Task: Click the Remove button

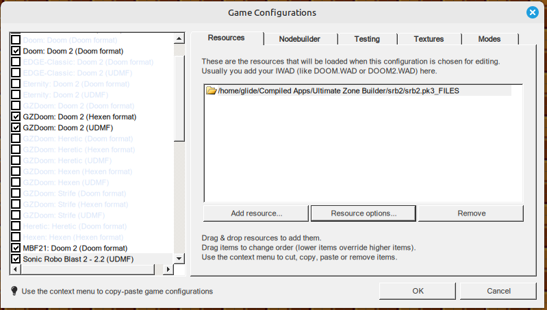Action: click(471, 214)
